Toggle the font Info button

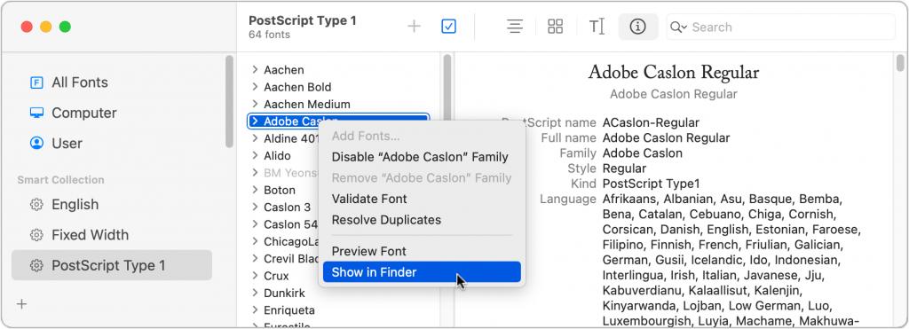(637, 27)
